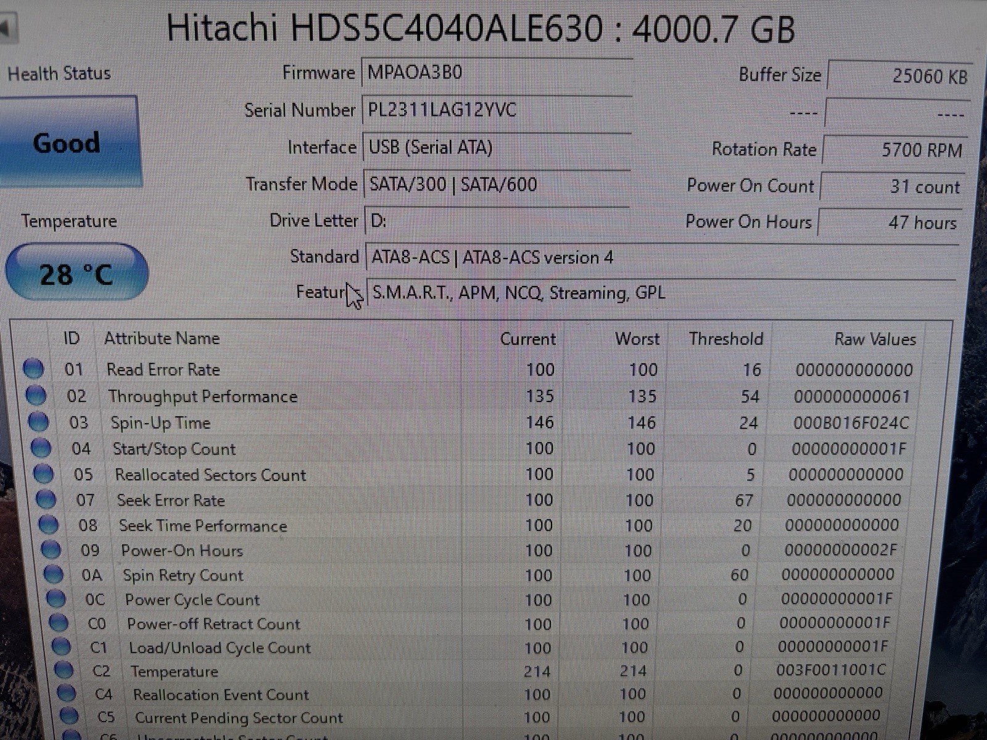Click status icon for Load/Unload Cycle Count

click(60, 647)
